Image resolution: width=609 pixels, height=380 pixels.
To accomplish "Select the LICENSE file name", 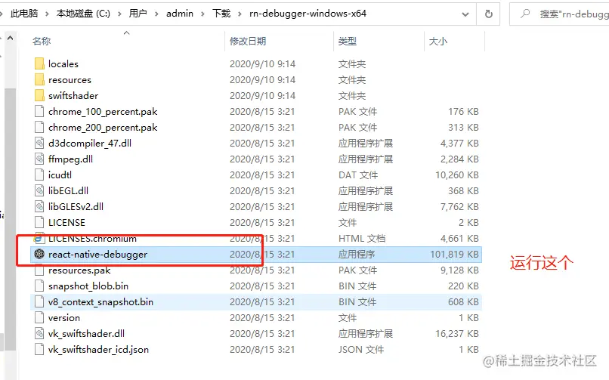I will (x=66, y=223).
